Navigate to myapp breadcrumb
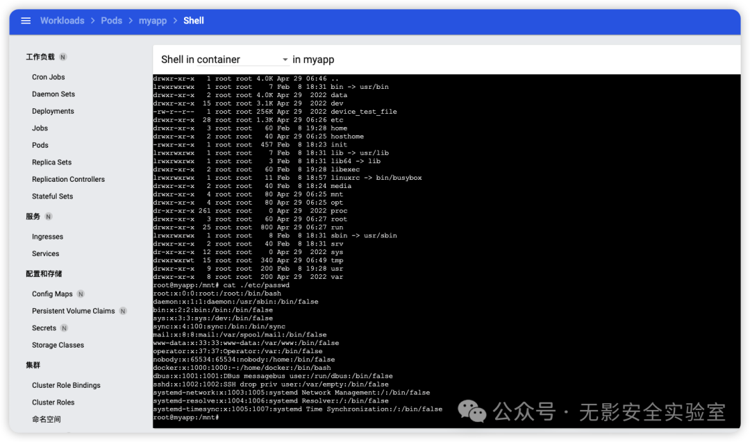The width and height of the screenshot is (750, 442). [x=153, y=21]
